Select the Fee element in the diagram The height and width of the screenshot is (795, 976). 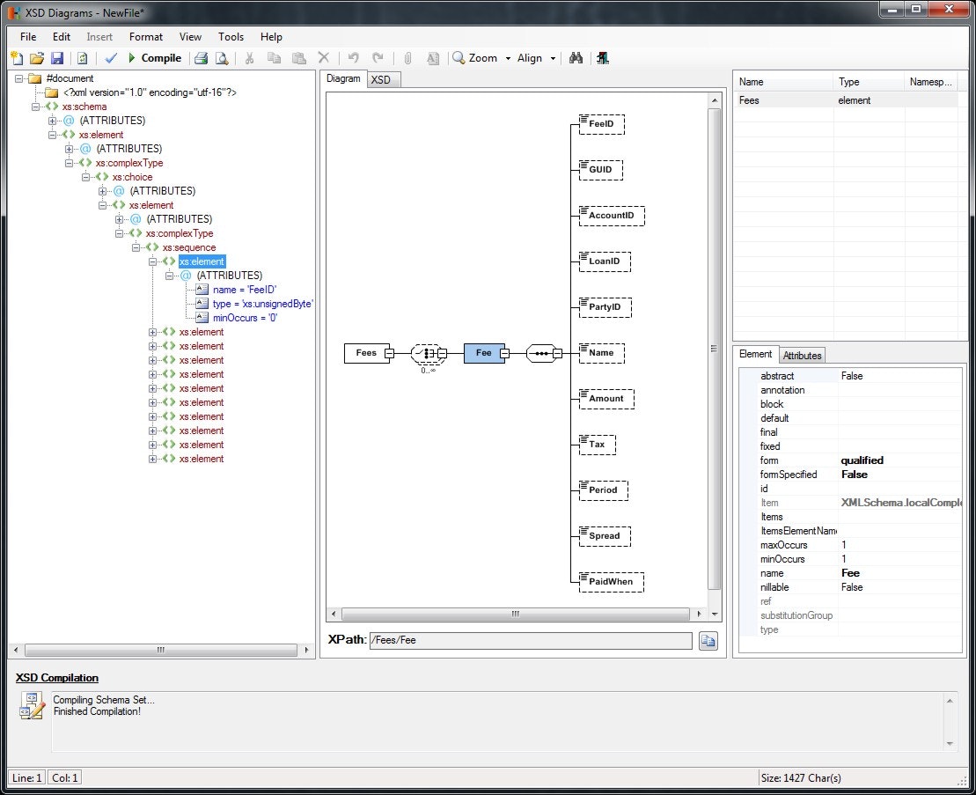483,353
